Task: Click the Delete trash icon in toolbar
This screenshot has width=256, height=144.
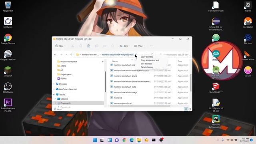Action: pos(113,46)
